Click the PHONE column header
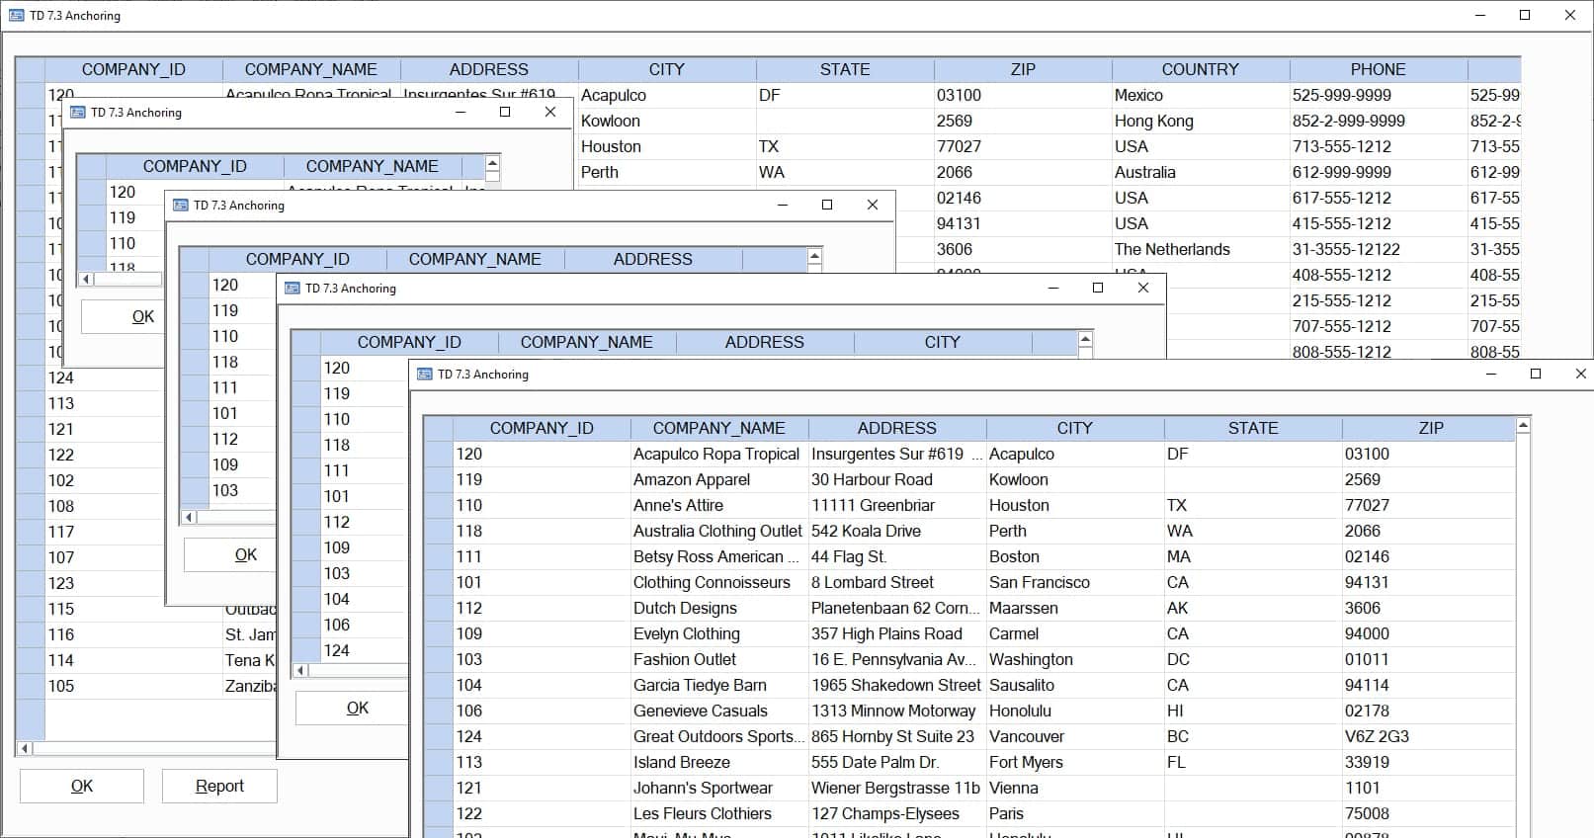This screenshot has height=838, width=1594. point(1378,69)
